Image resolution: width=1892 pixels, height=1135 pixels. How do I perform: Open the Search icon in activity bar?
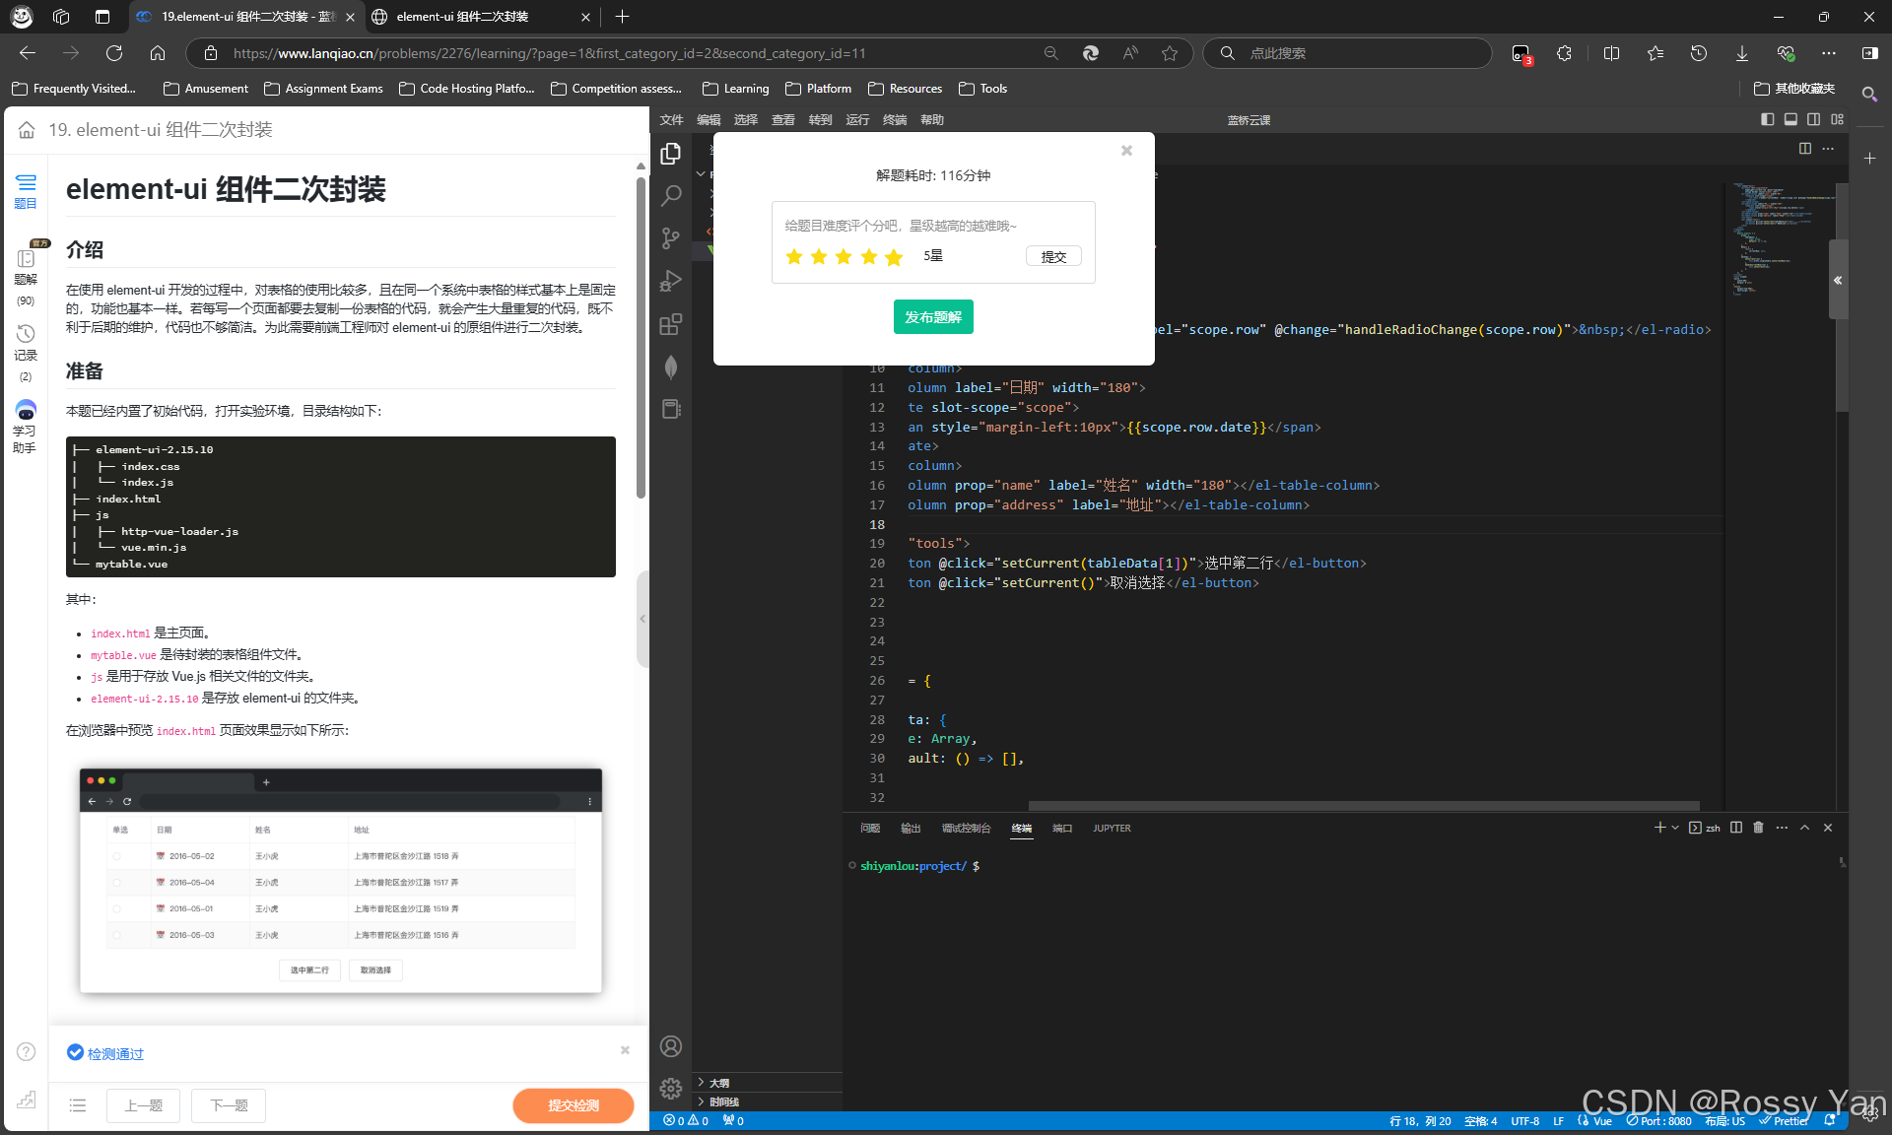pos(671,196)
